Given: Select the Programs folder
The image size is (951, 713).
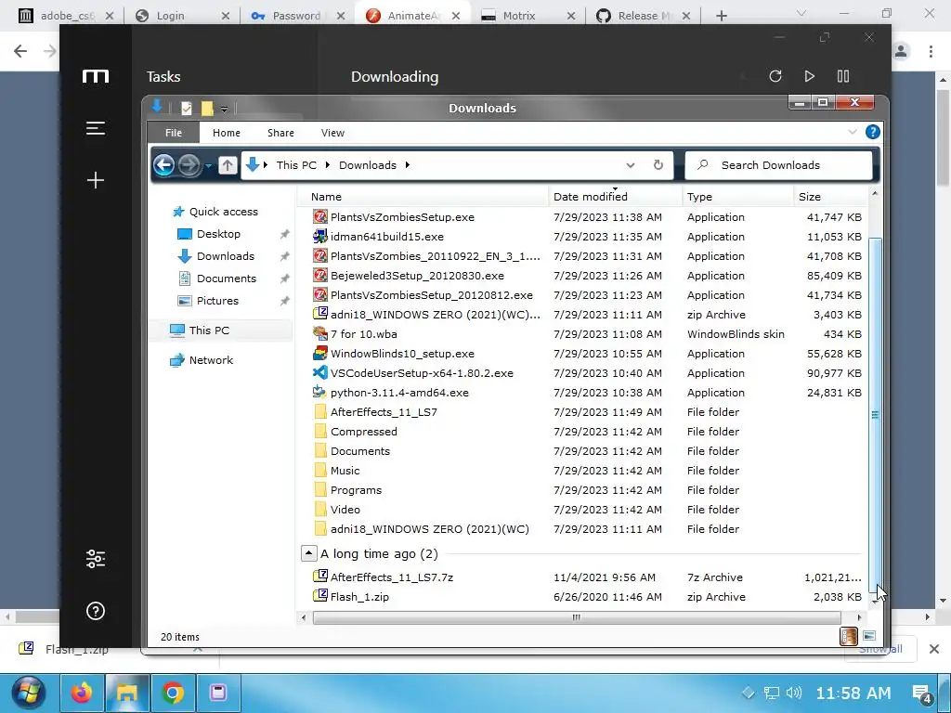Looking at the screenshot, I should coord(356,490).
